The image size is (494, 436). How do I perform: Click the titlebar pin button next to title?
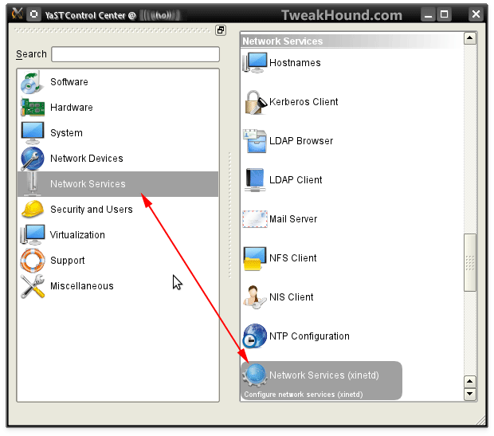(34, 14)
